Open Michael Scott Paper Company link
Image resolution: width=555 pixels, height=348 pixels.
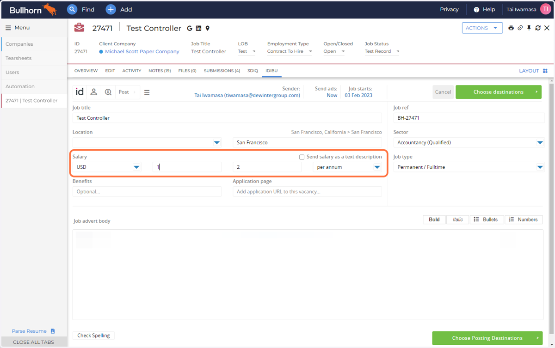[x=142, y=51]
